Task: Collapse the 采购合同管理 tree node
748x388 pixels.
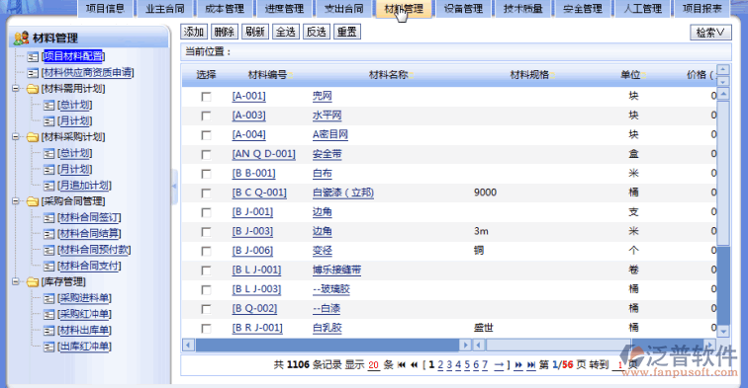Action: tap(15, 201)
